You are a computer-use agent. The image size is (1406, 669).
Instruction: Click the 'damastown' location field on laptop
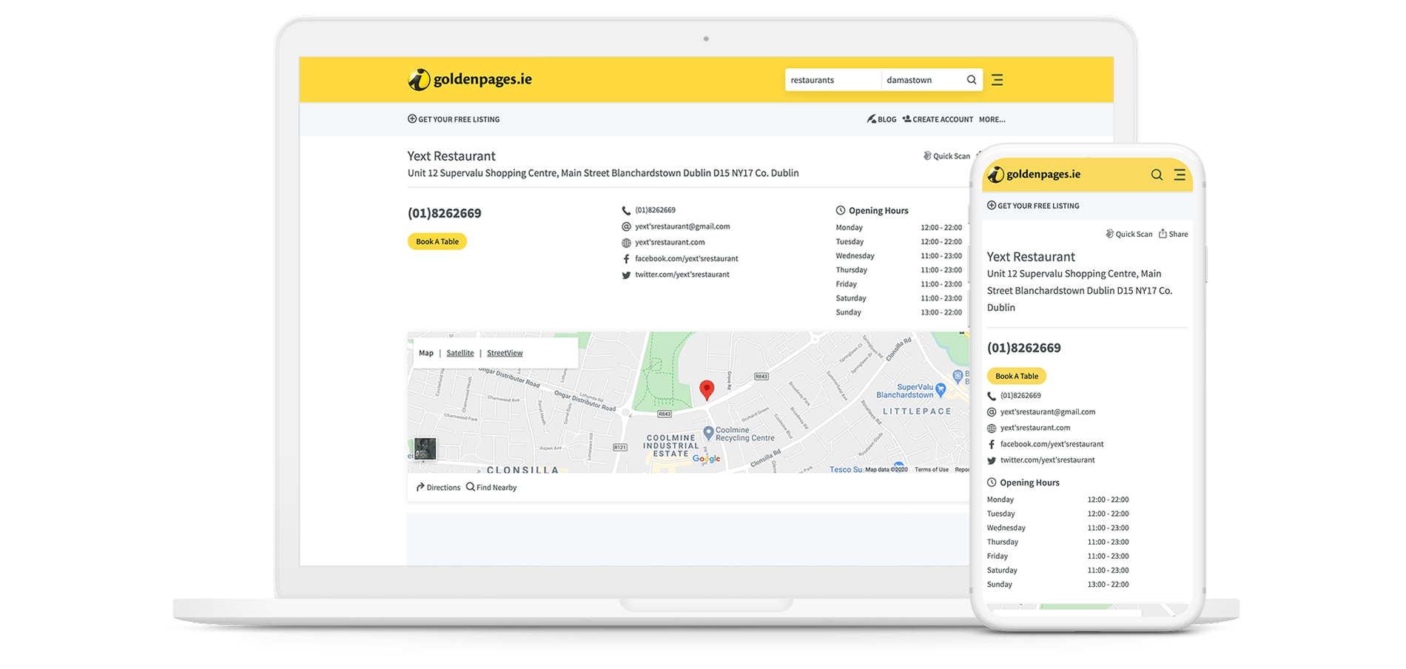[x=922, y=80]
